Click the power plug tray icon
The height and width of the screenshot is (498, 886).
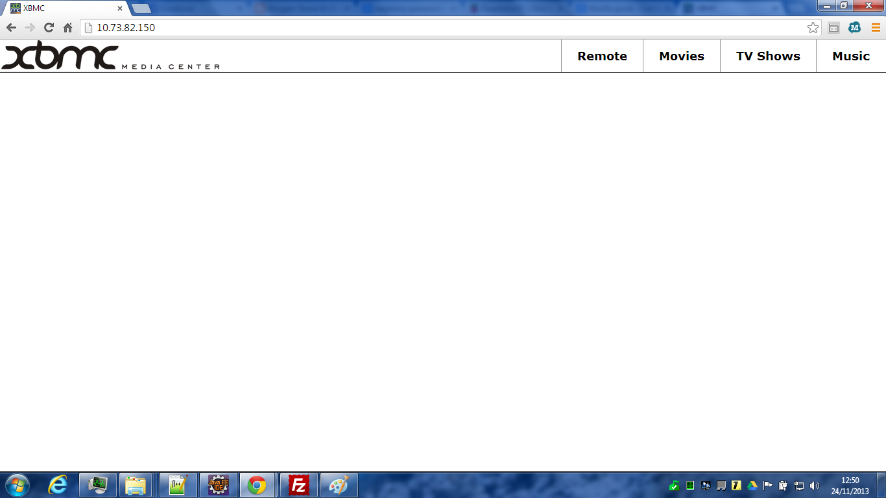coord(784,486)
